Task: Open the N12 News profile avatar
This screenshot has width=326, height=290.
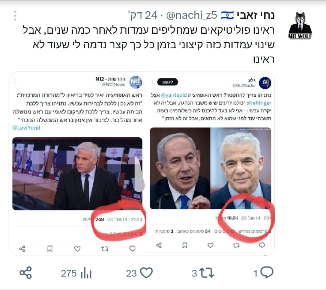Action: (x=136, y=82)
